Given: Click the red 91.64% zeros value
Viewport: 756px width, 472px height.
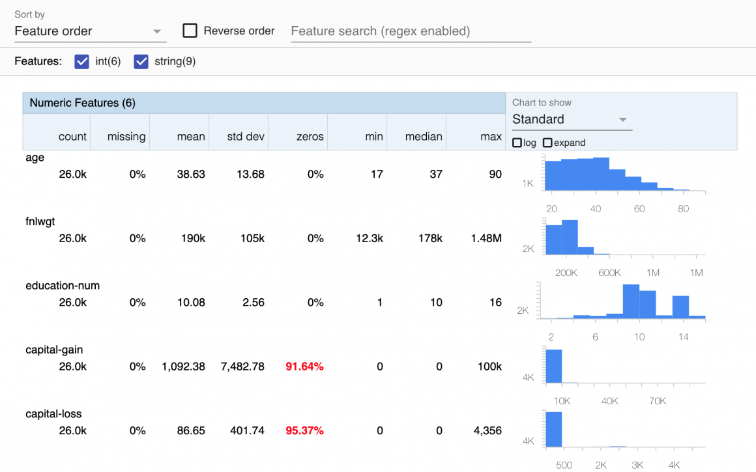Looking at the screenshot, I should click(304, 367).
